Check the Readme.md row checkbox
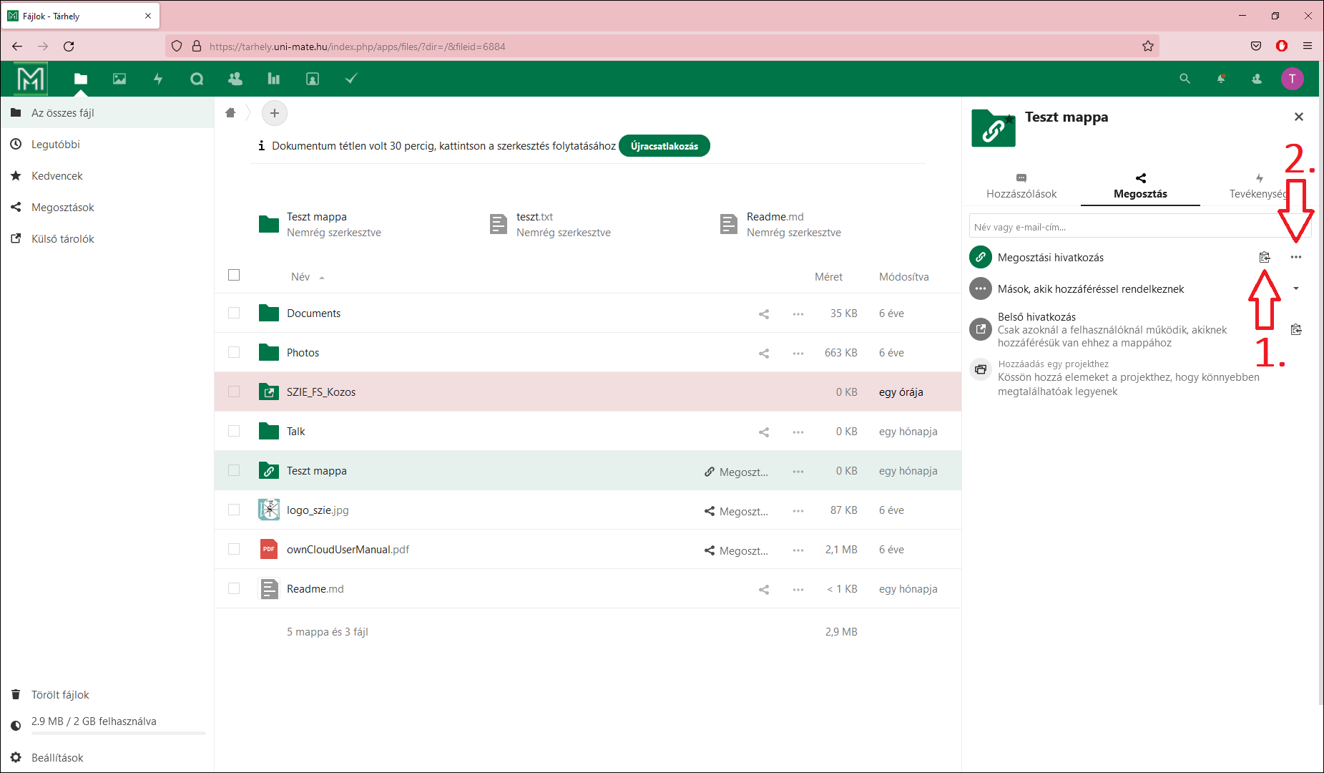The width and height of the screenshot is (1324, 773). point(234,588)
